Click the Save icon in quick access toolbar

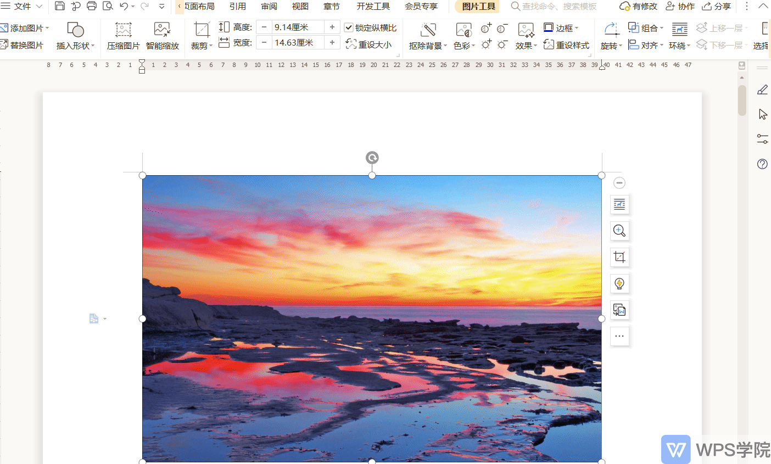tap(60, 6)
